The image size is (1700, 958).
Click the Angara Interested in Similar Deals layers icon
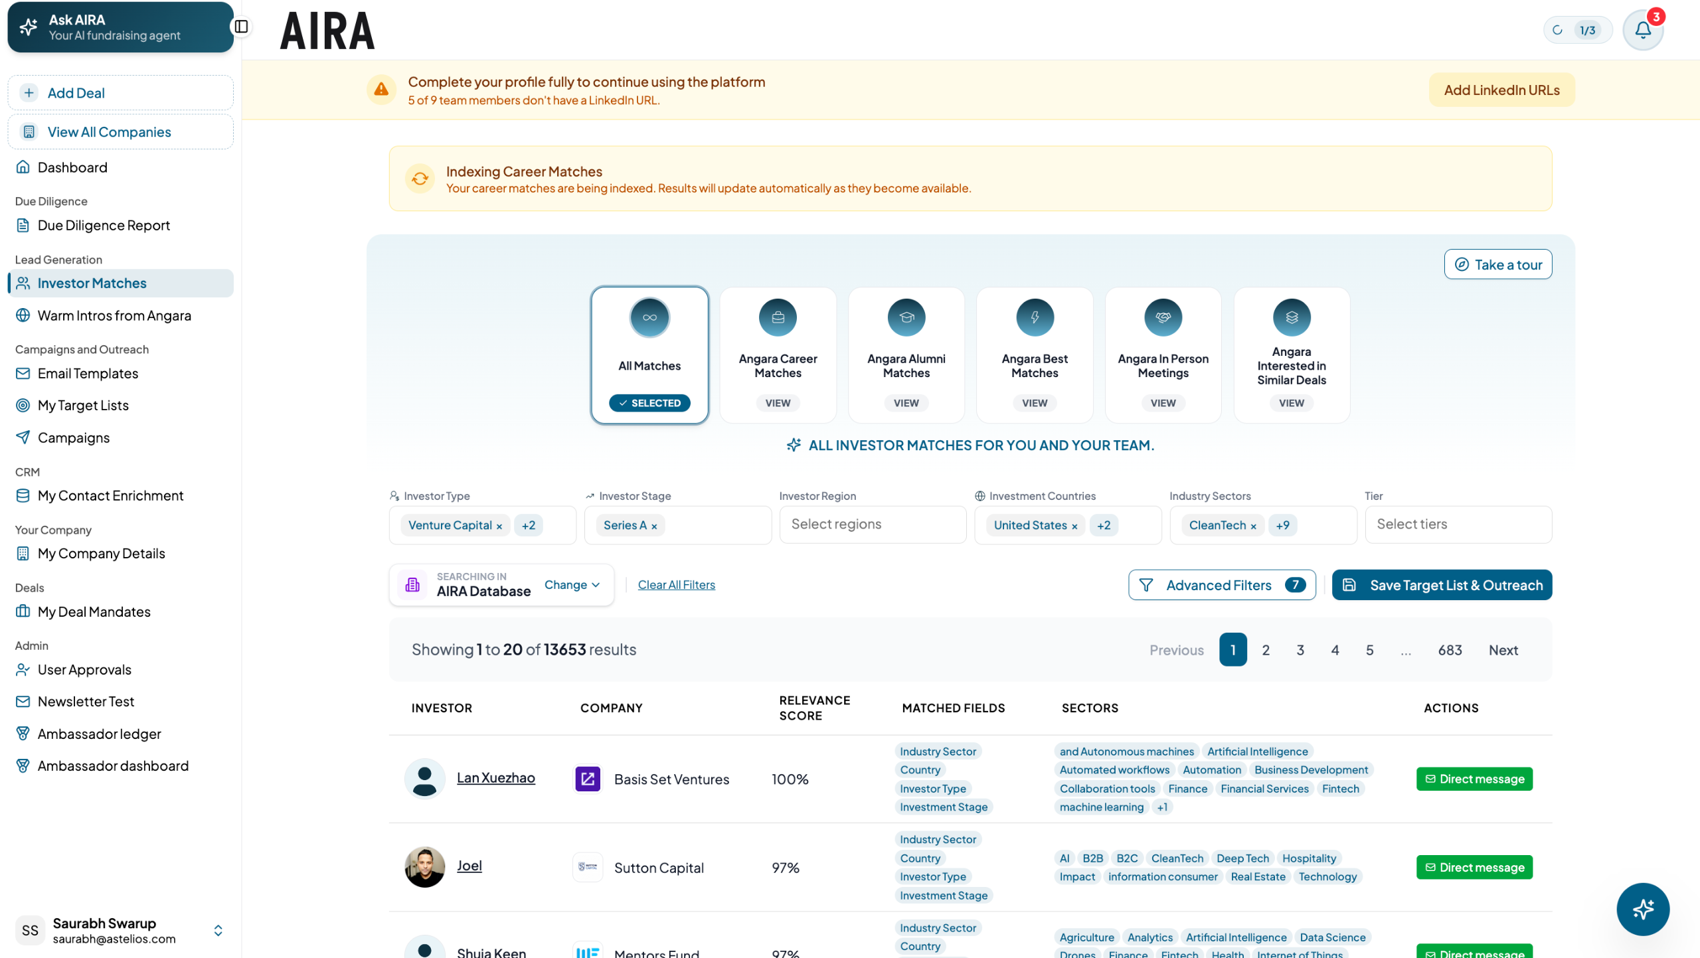pos(1292,317)
